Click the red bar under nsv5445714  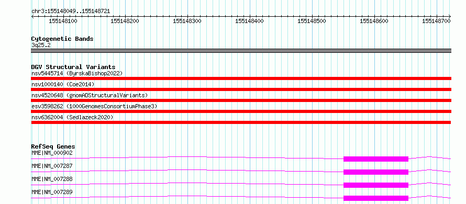click(x=241, y=78)
